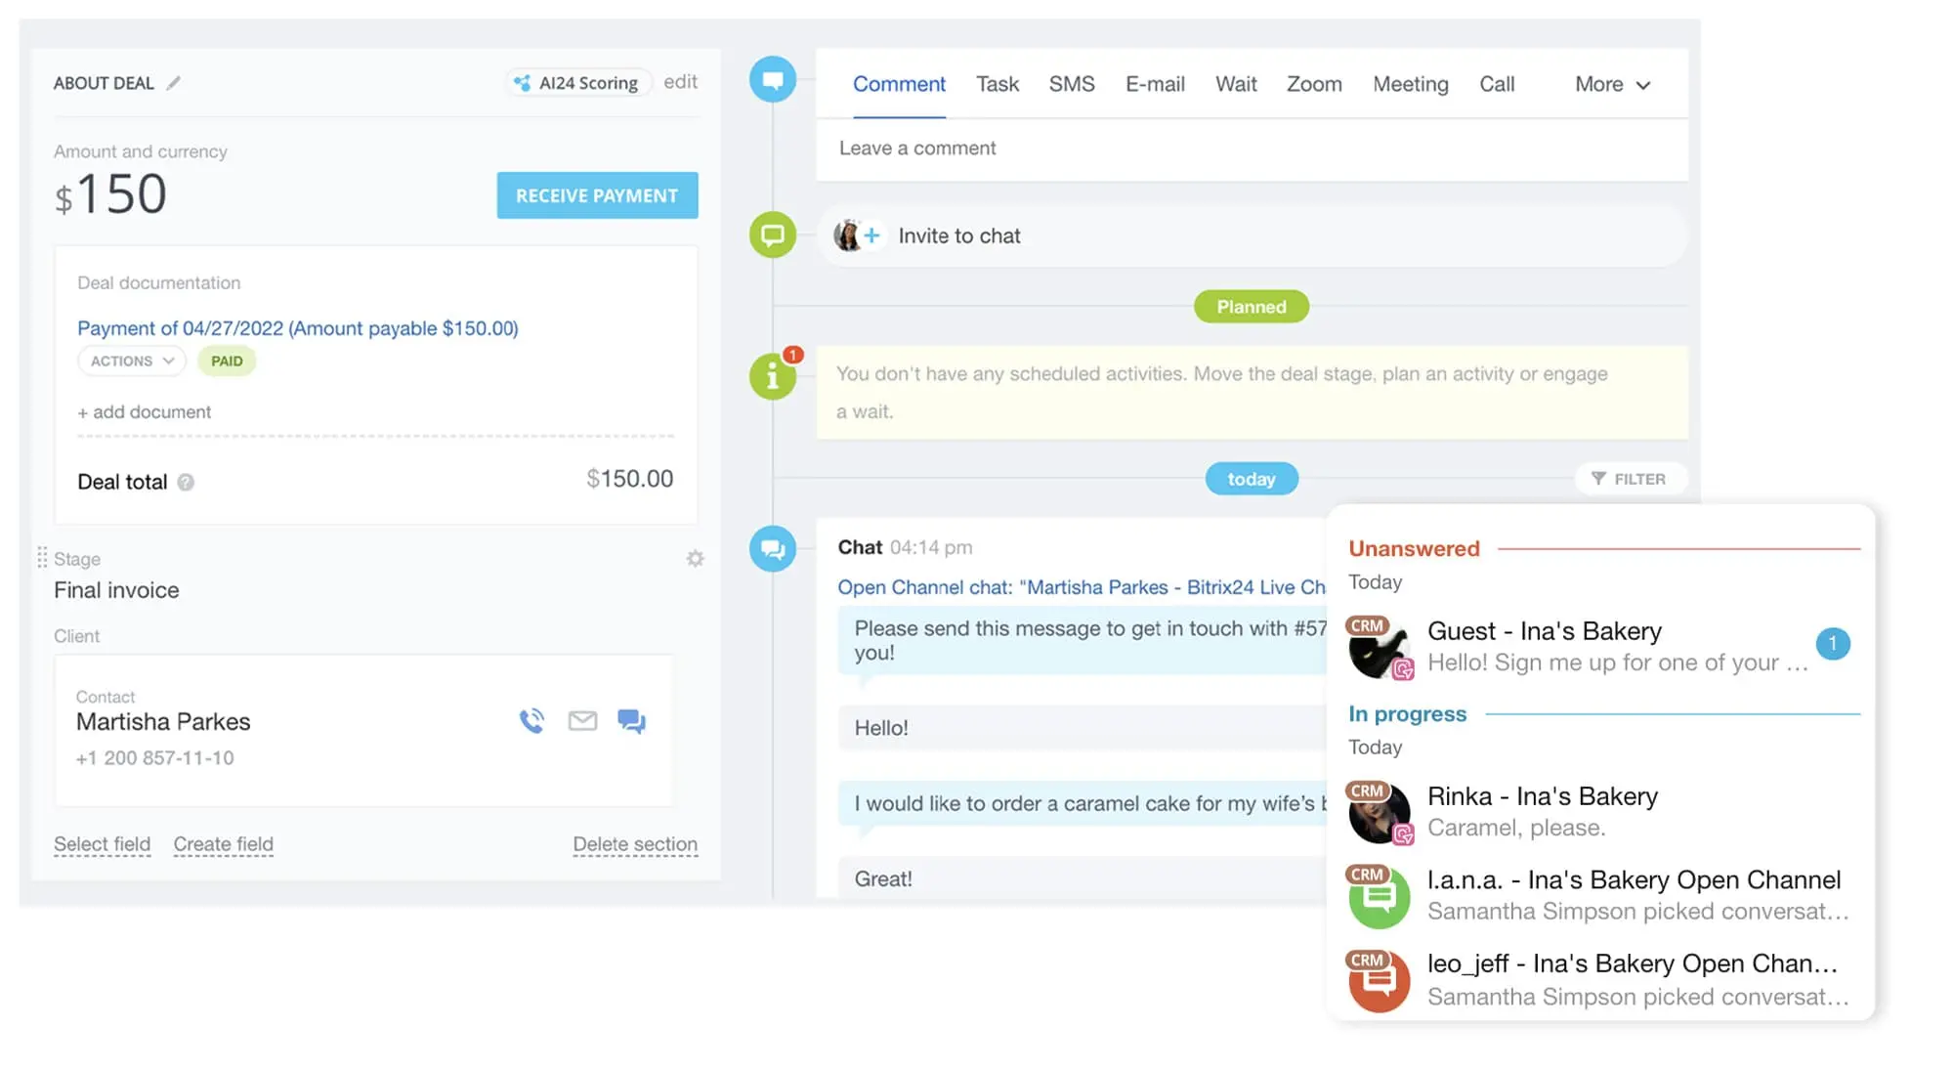Switch to the Task tab
Viewport: 1954px width, 1069px height.
pos(997,84)
